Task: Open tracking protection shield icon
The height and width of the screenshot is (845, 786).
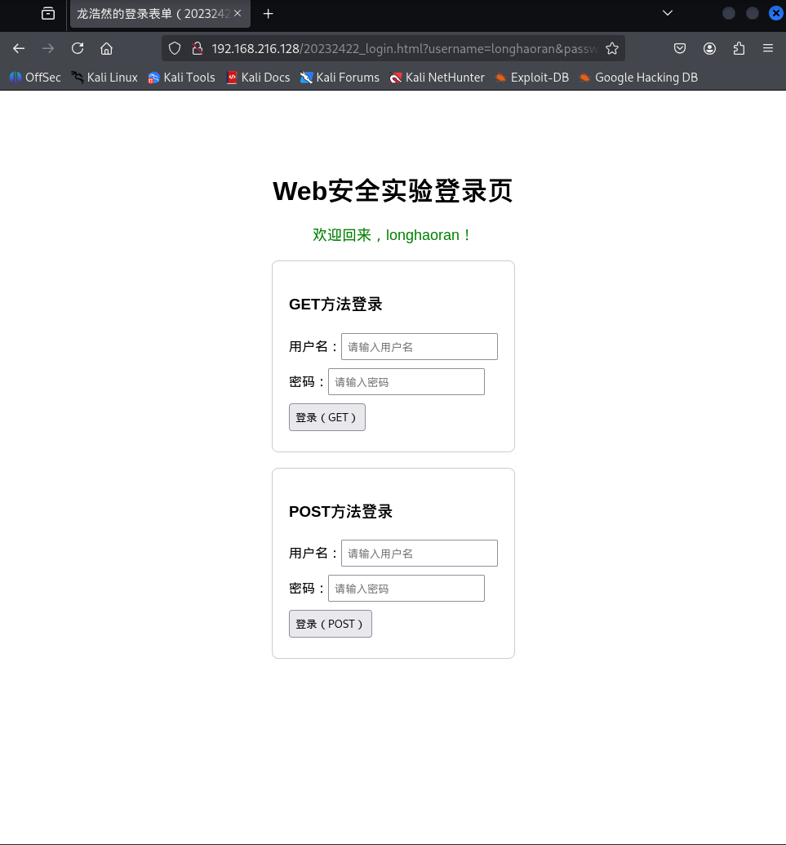Action: coord(175,48)
